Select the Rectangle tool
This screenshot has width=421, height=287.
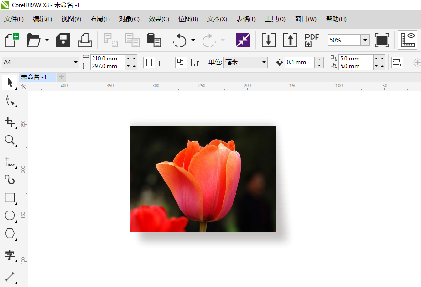[9, 197]
